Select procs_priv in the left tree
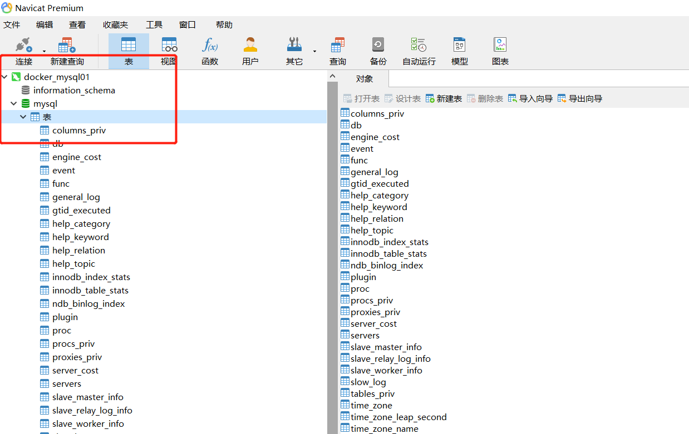689x434 pixels. (73, 343)
